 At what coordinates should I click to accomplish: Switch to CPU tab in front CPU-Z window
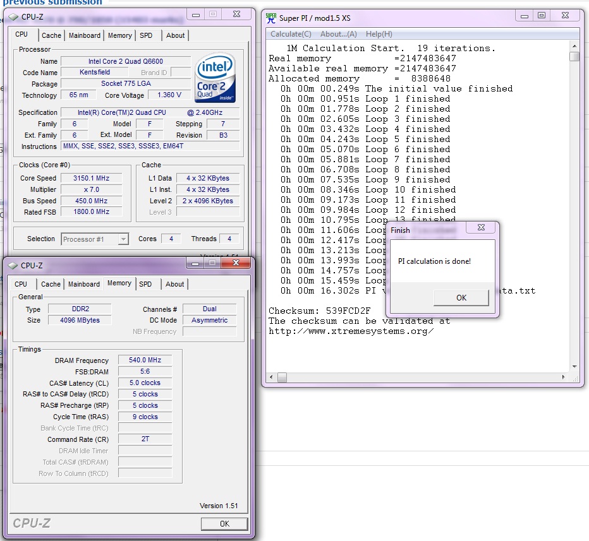point(21,284)
